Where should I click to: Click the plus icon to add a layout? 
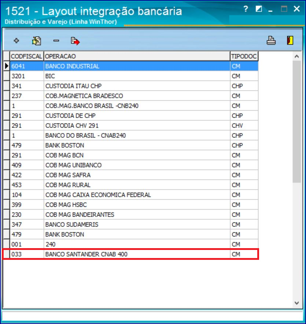[x=16, y=40]
